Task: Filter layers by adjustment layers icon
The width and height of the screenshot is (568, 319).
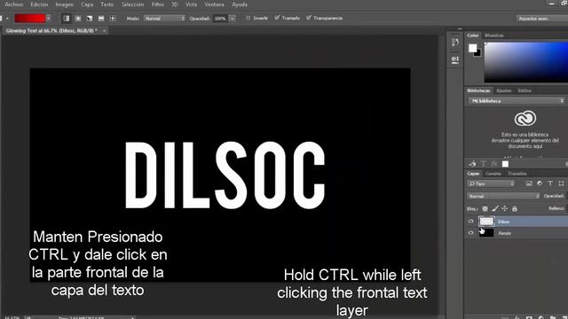Action: coord(540,183)
